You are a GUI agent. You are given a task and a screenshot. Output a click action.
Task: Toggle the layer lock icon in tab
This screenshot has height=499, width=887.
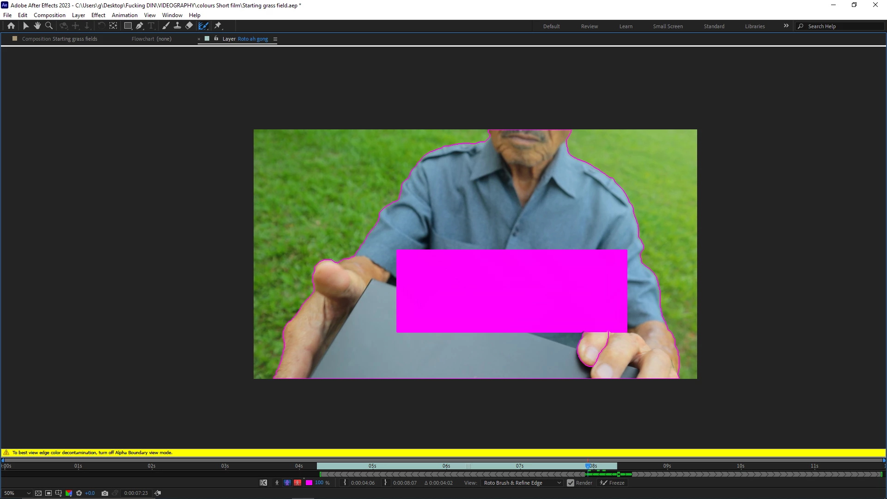(x=216, y=39)
